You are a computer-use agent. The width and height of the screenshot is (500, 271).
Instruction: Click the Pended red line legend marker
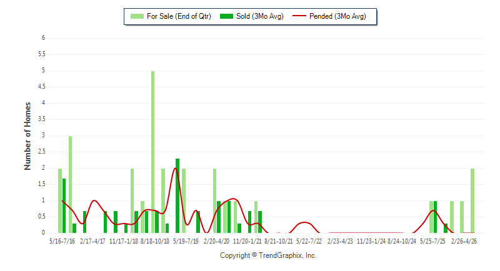point(299,16)
